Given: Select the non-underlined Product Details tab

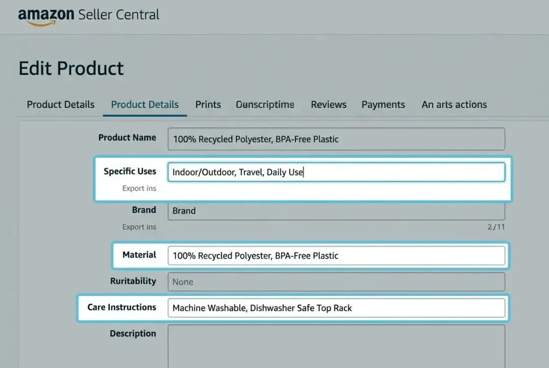Looking at the screenshot, I should 60,105.
